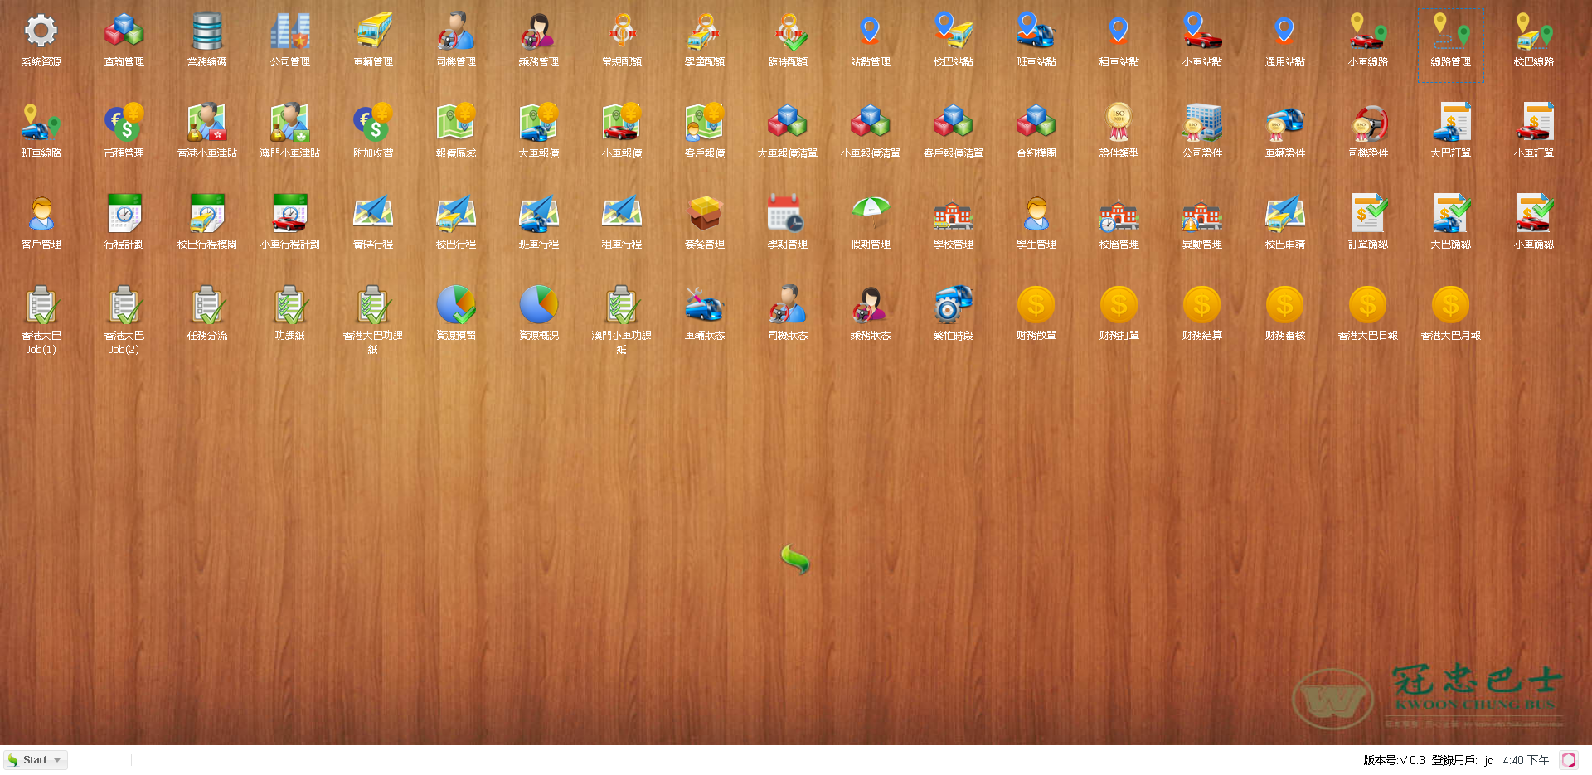Click the pink tray icon in status bar

1569,760
